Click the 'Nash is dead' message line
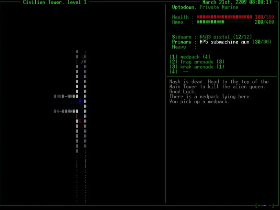 (219, 82)
